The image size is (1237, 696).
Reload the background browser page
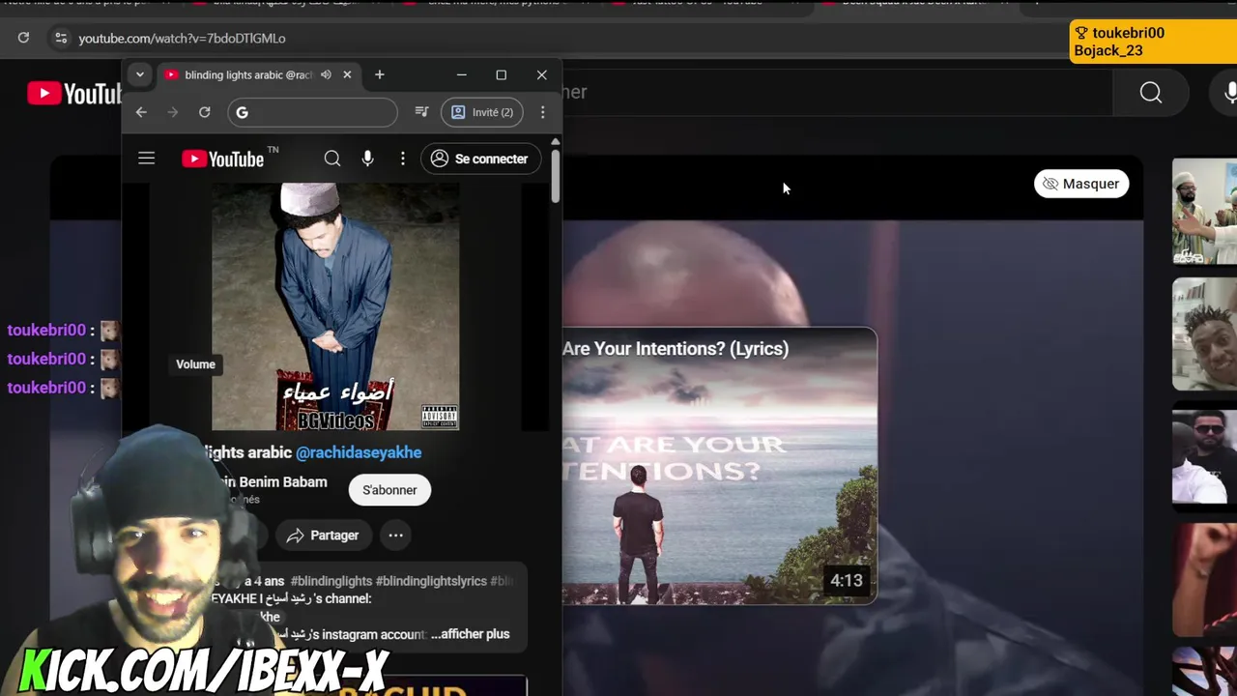coord(23,38)
